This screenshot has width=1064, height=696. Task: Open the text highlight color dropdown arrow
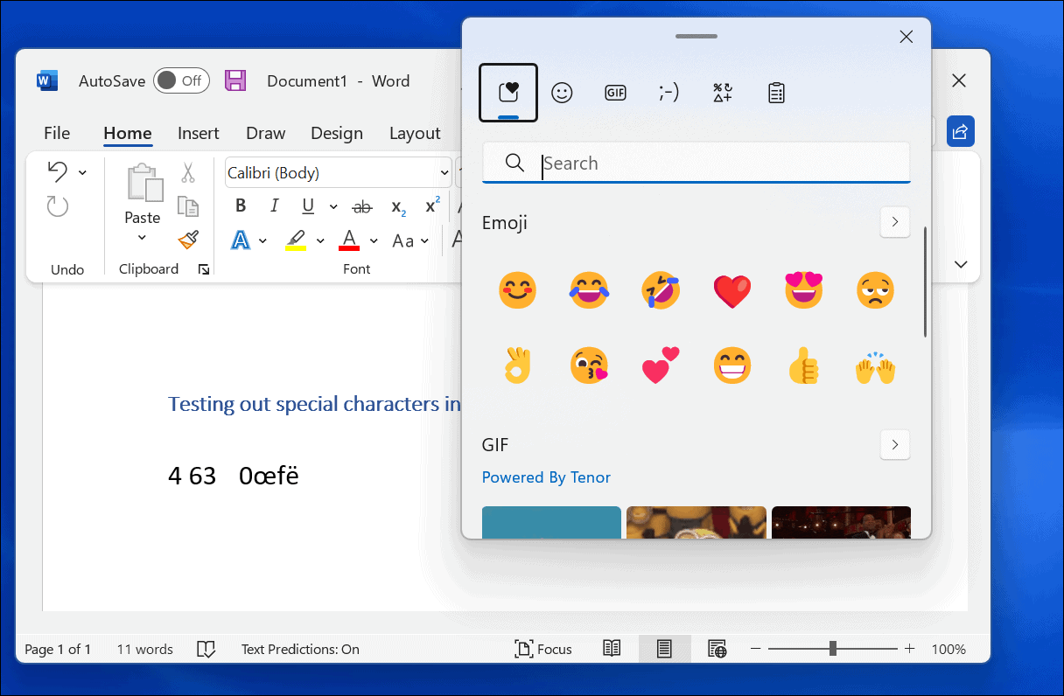319,240
